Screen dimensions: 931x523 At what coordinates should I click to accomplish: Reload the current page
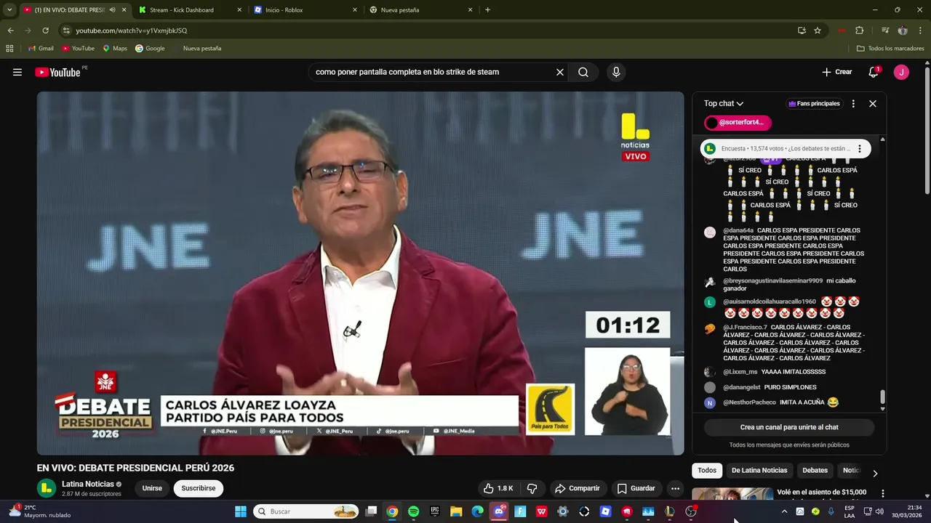pos(45,31)
